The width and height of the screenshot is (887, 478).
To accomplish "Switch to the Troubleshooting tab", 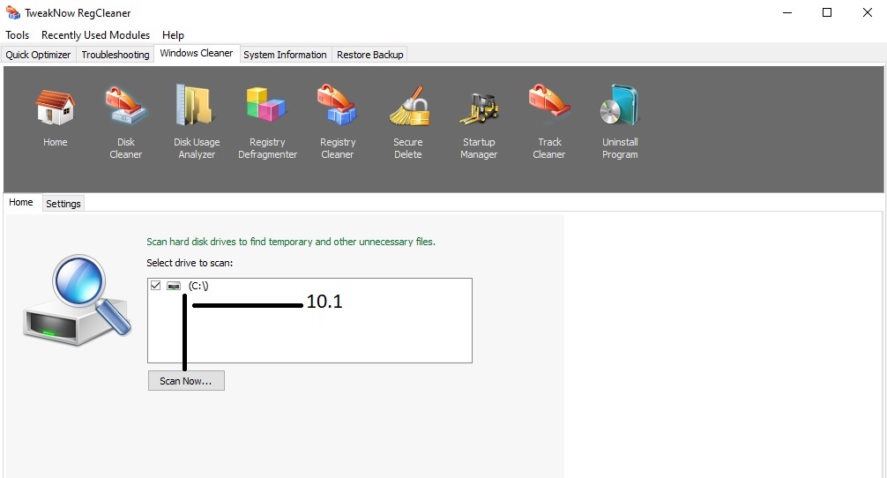I will coord(116,55).
